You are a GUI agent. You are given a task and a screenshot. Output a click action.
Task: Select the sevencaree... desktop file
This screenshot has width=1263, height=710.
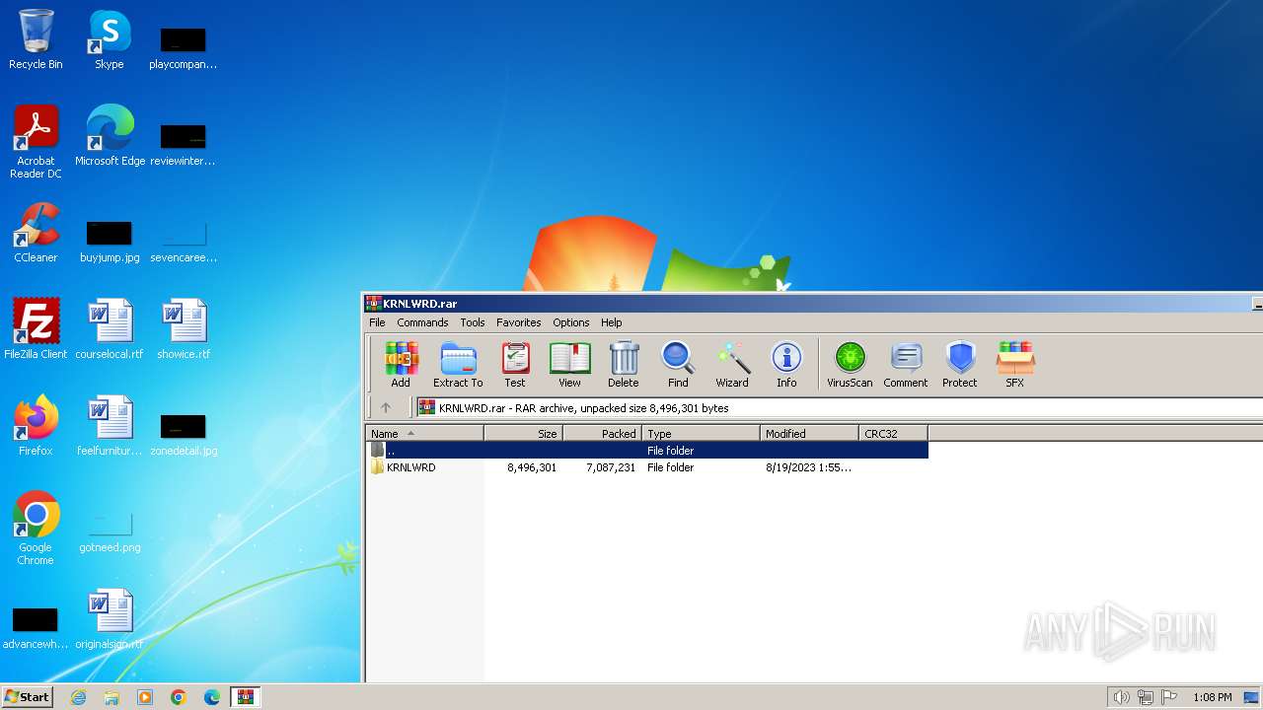coord(184,242)
